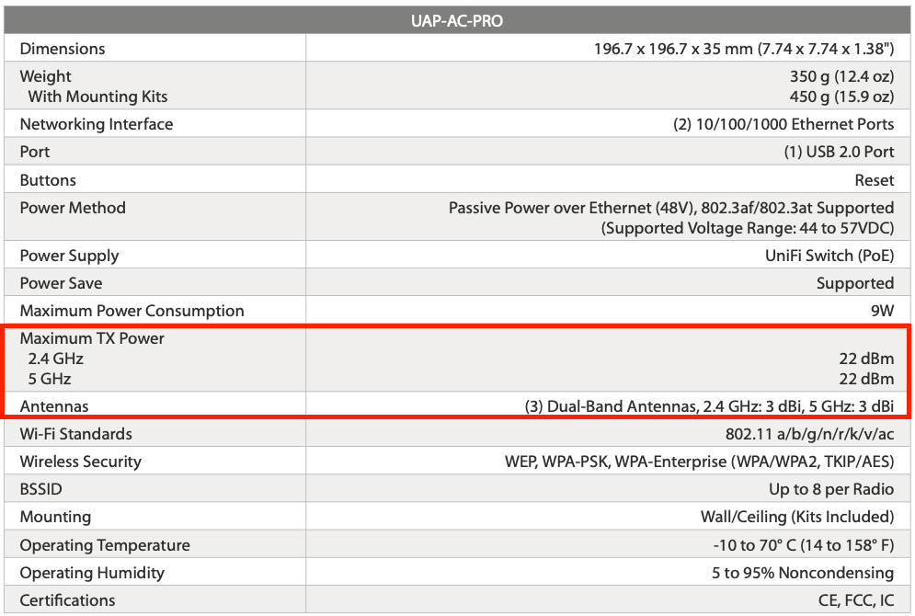Select the Dimensions row label
915x616 pixels.
point(63,49)
